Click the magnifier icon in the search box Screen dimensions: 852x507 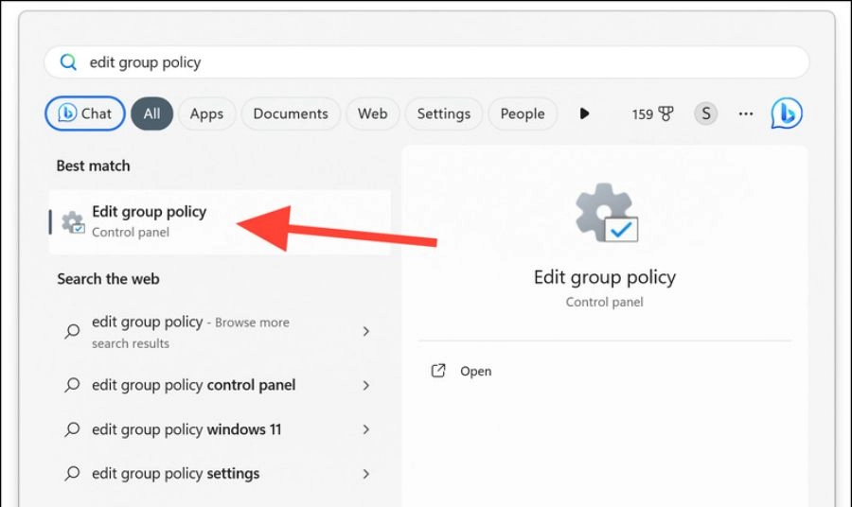click(68, 62)
